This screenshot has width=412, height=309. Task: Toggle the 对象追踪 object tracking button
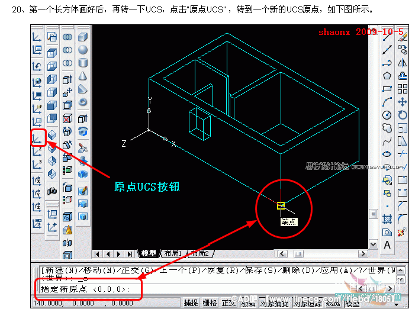pyautogui.click(x=307, y=303)
